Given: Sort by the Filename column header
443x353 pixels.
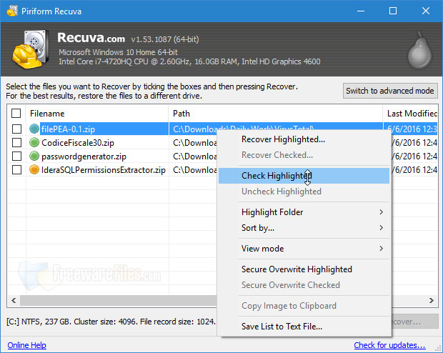Looking at the screenshot, I should pyautogui.click(x=97, y=114).
